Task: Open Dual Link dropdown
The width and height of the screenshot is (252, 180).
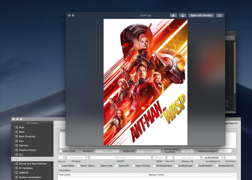Action: coord(62,157)
